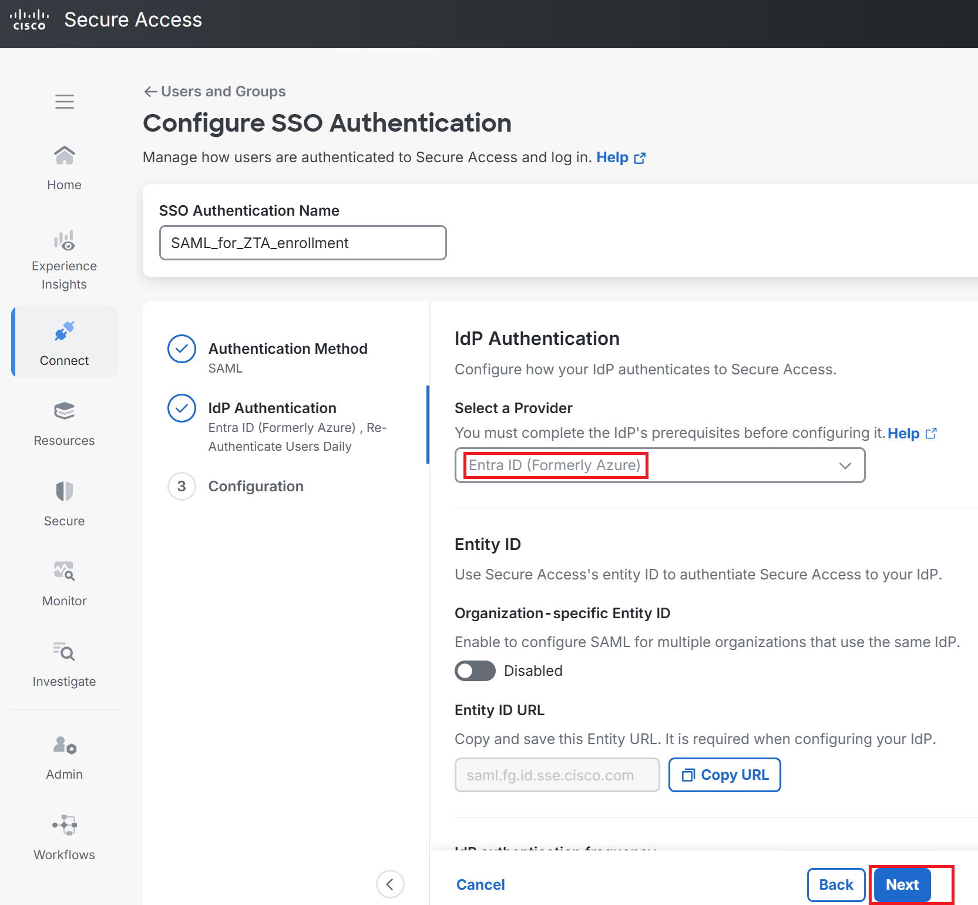
Task: Go to Home in sidebar
Action: click(65, 168)
